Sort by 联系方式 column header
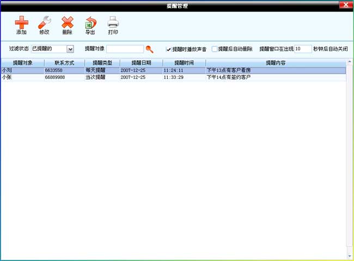 pos(64,63)
